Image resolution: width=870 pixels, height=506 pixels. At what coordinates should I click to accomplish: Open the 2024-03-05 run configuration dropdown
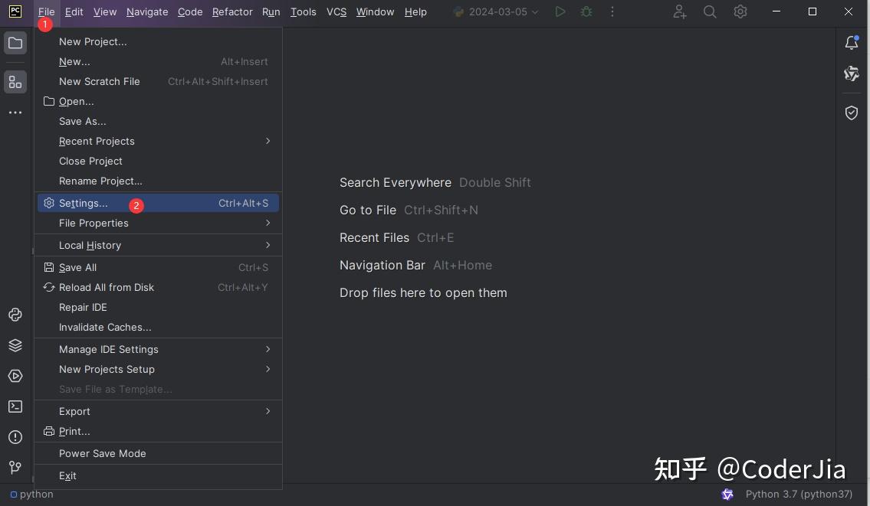[496, 11]
